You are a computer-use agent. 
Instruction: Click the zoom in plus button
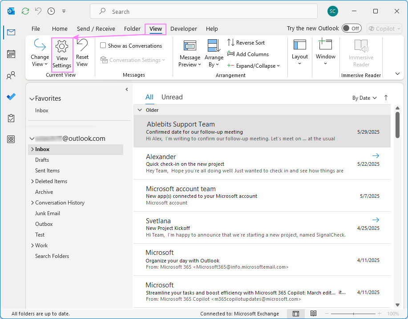click(x=380, y=314)
